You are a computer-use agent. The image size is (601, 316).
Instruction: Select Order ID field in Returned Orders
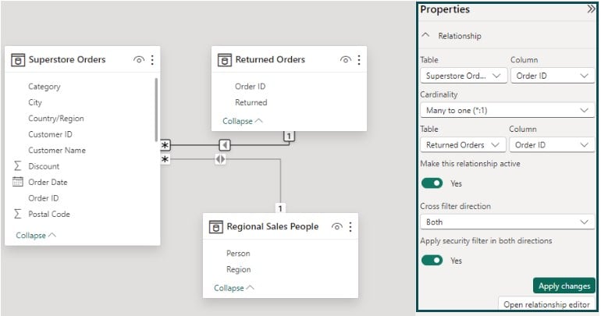[x=250, y=87]
